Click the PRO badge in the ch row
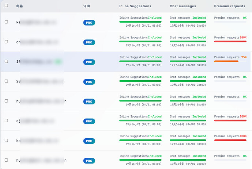Screen dimensions: 252x169 click(x=89, y=42)
